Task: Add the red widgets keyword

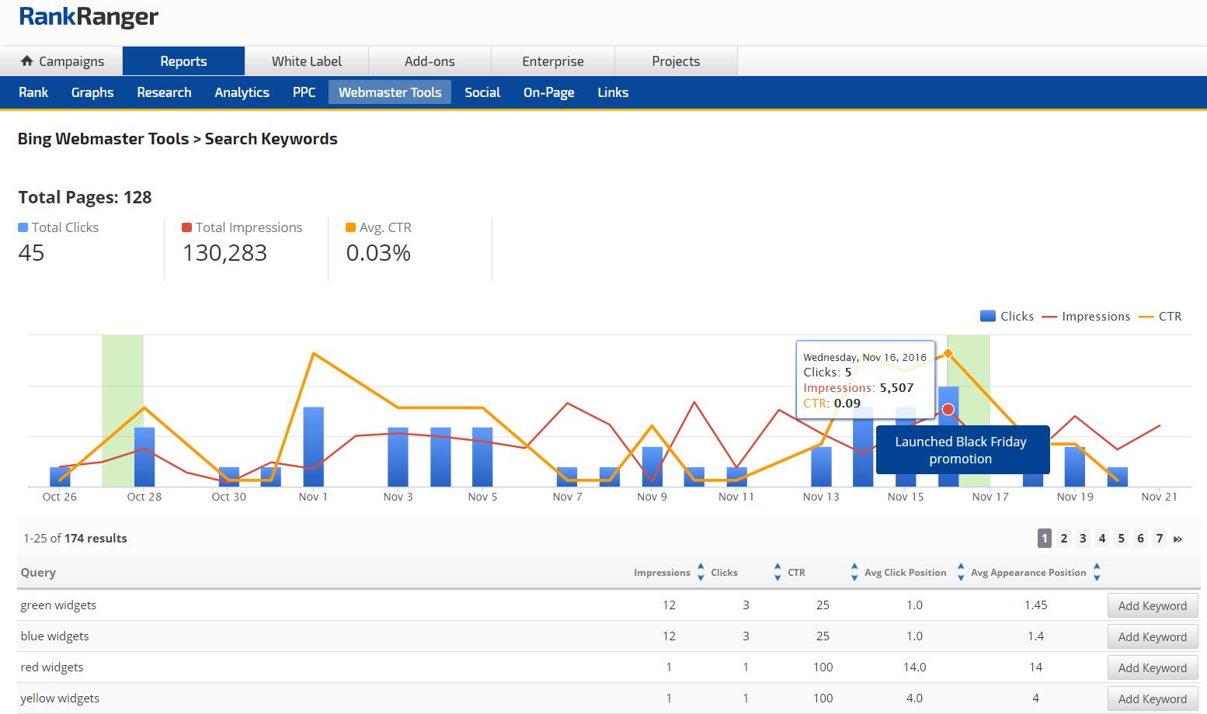Action: [x=1152, y=667]
